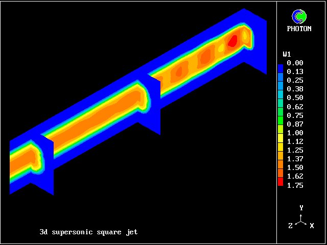Click the X axis label on the triad

(312, 225)
